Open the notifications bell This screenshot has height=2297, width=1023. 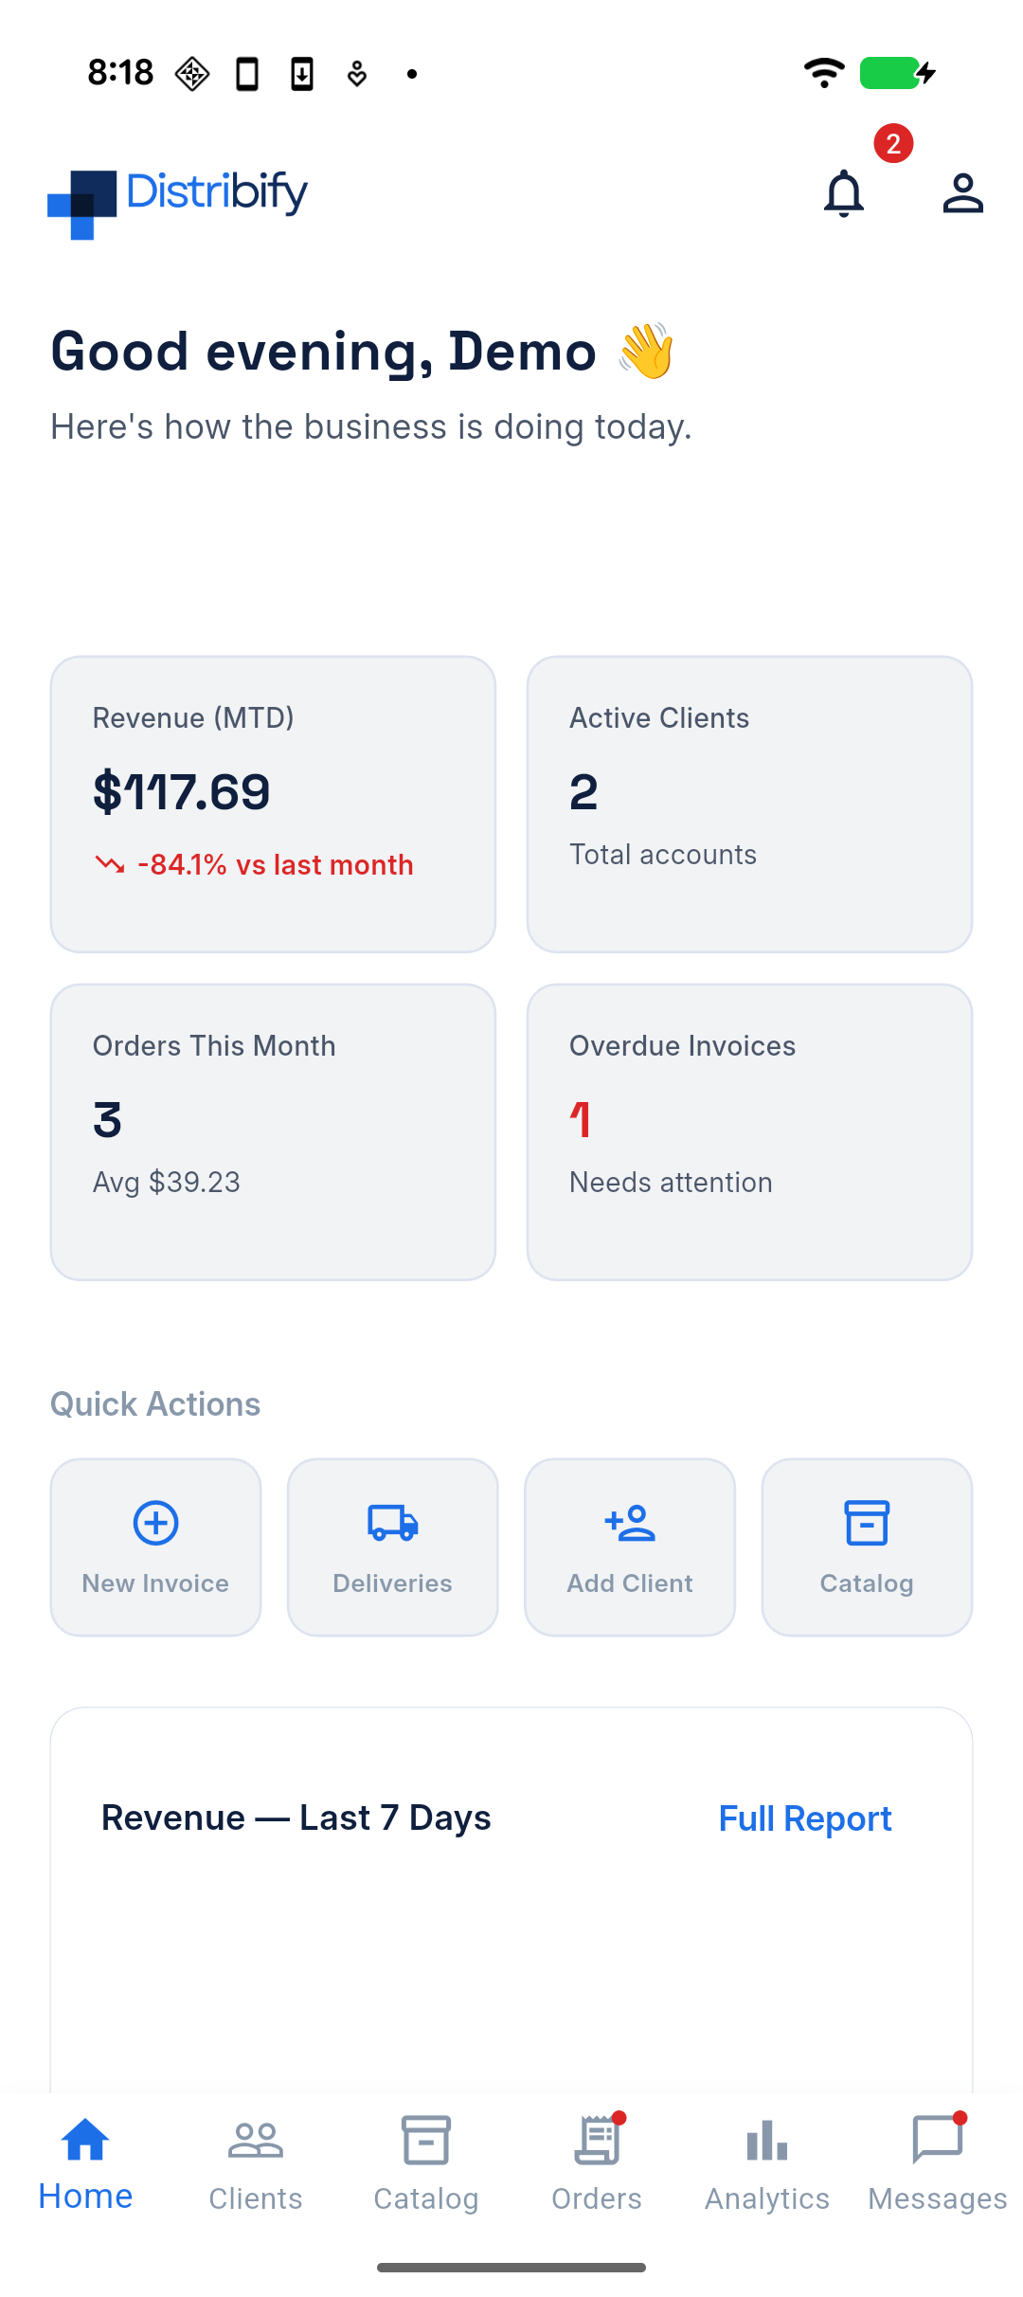point(843,193)
